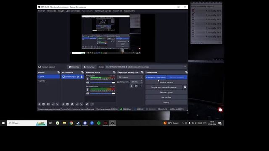Viewport: 269px width, 151px height.
Task: Remove scene transition with trash icon
Action: click(136, 86)
